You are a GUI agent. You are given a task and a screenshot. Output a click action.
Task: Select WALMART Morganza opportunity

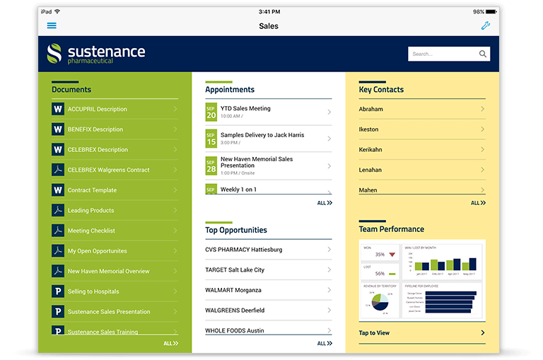point(233,290)
